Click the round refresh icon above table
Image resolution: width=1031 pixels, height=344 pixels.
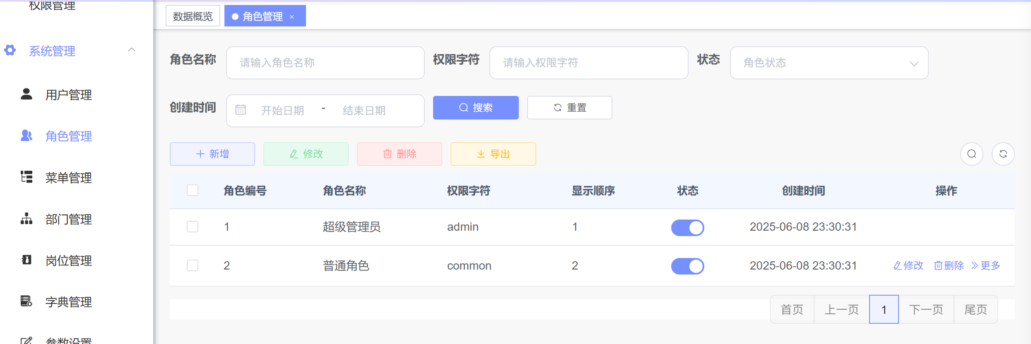pos(1003,154)
